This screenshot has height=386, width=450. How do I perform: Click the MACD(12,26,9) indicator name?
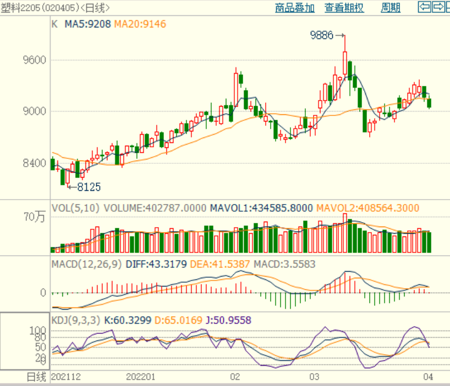coord(87,264)
